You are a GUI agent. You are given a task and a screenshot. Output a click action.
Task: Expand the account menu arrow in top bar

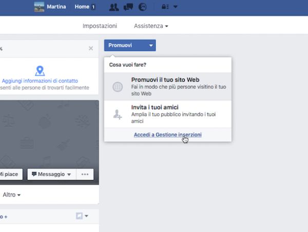pos(176,7)
